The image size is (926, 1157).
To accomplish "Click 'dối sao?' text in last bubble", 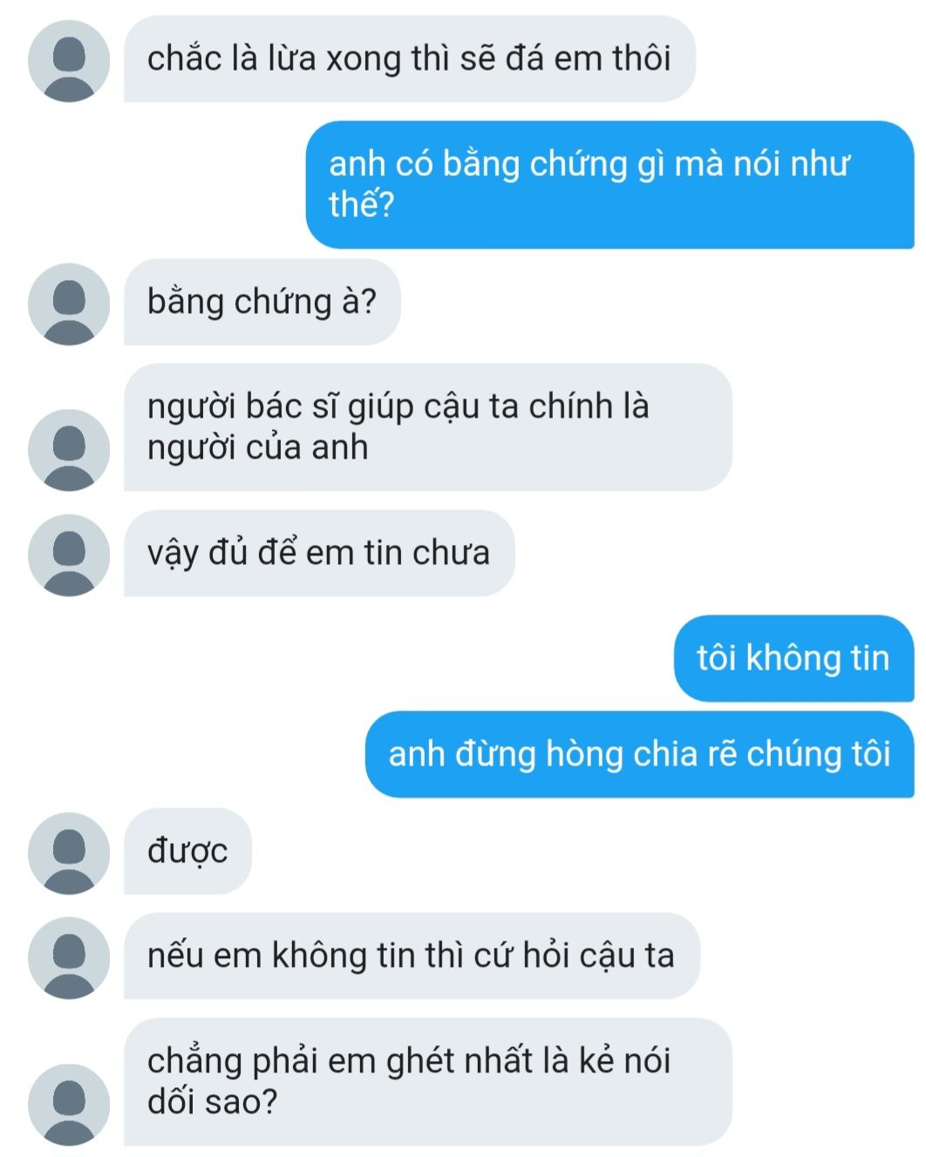I will (x=212, y=1102).
